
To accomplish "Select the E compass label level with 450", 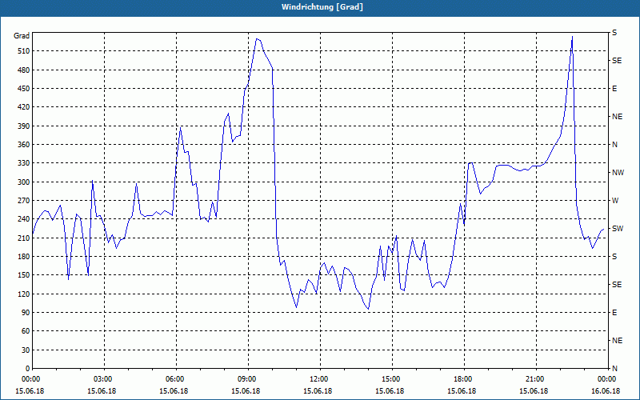I will pos(614,89).
